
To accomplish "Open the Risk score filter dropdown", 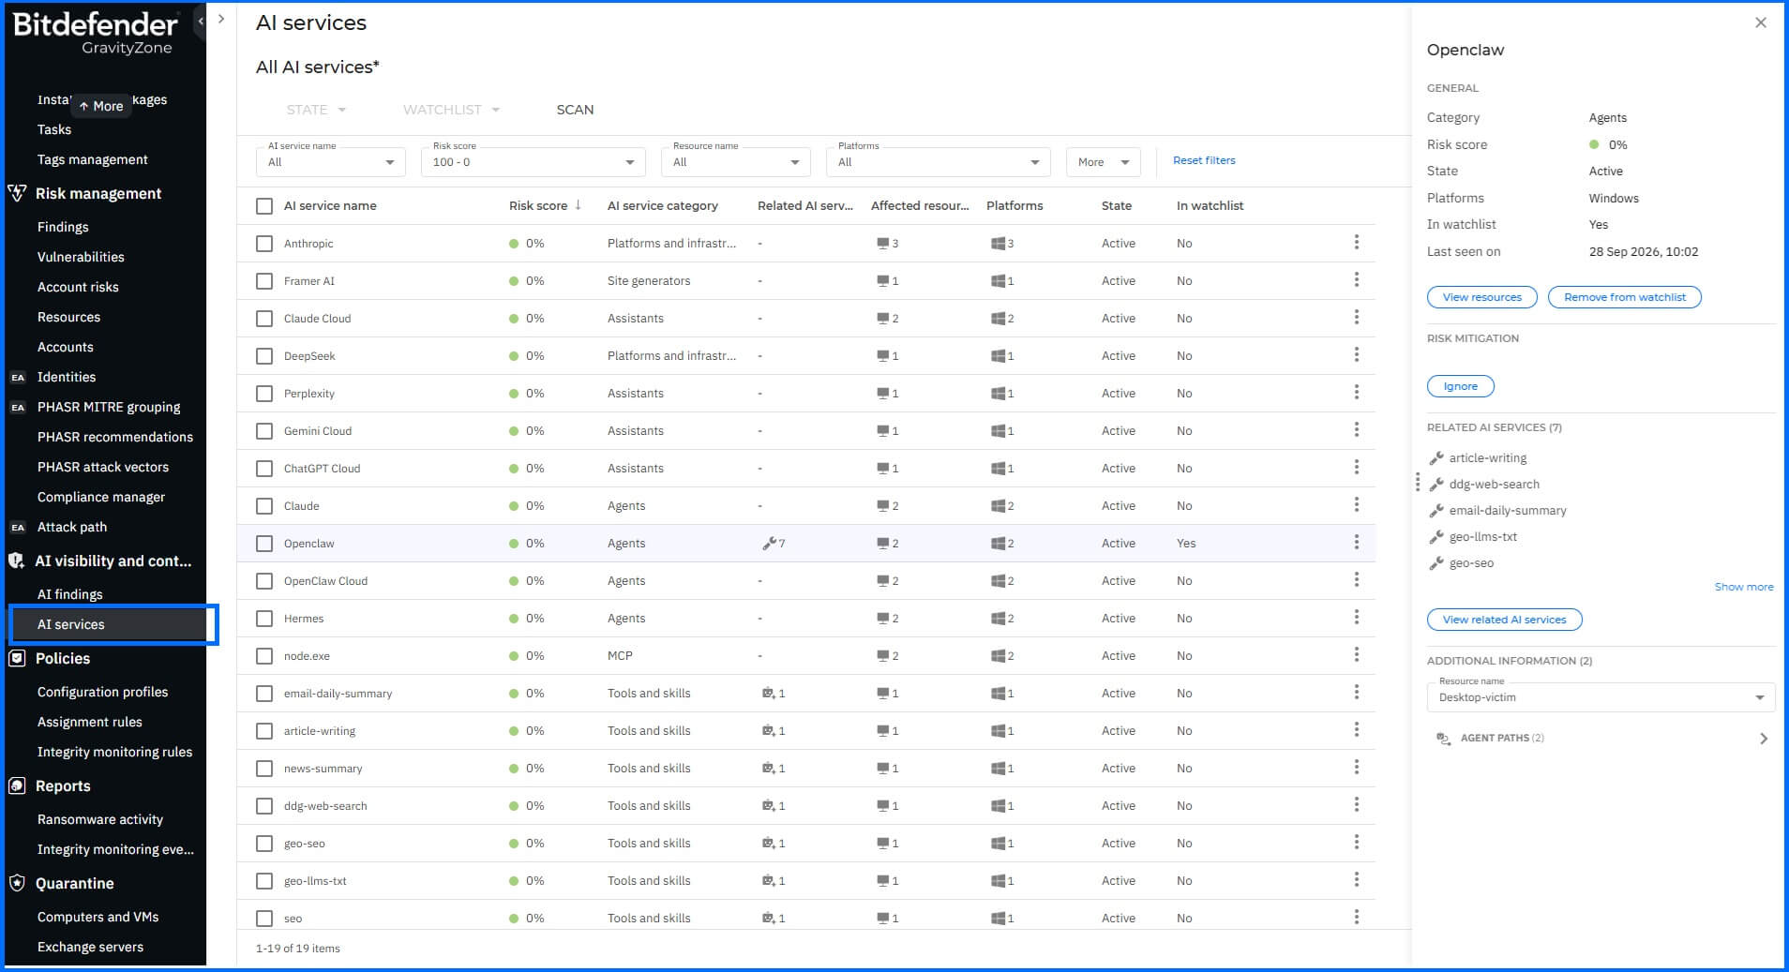I will [534, 161].
